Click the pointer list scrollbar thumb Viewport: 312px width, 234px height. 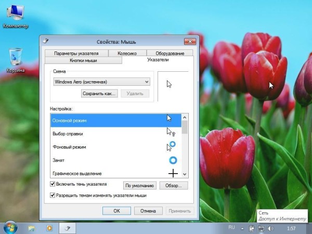point(185,127)
